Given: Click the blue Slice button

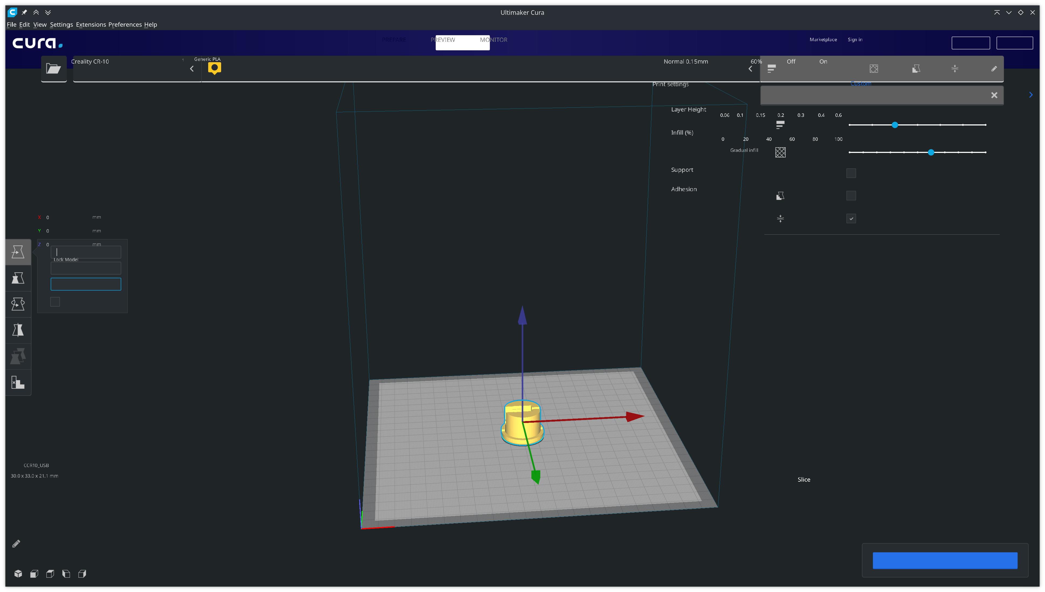Looking at the screenshot, I should pyautogui.click(x=945, y=560).
